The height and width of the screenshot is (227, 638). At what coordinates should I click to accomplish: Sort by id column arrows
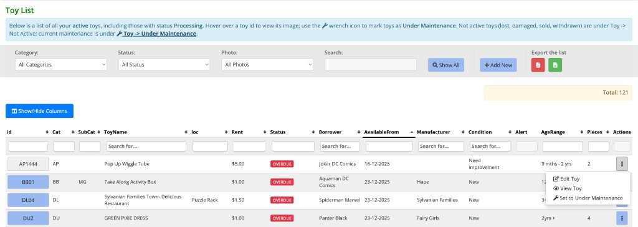(x=47, y=132)
